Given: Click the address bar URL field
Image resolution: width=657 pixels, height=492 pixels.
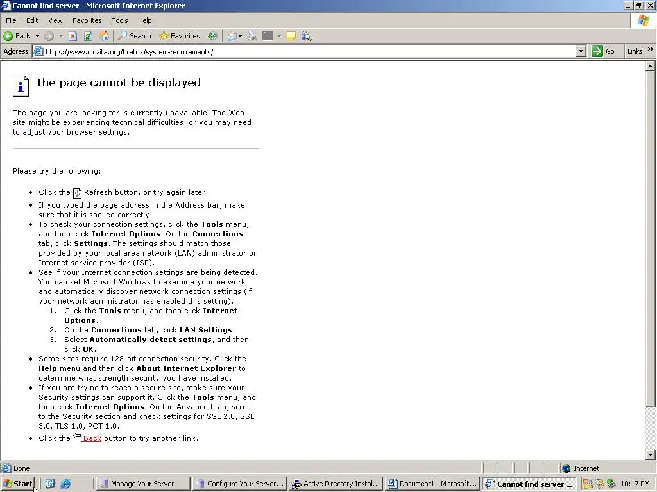Looking at the screenshot, I should [310, 52].
